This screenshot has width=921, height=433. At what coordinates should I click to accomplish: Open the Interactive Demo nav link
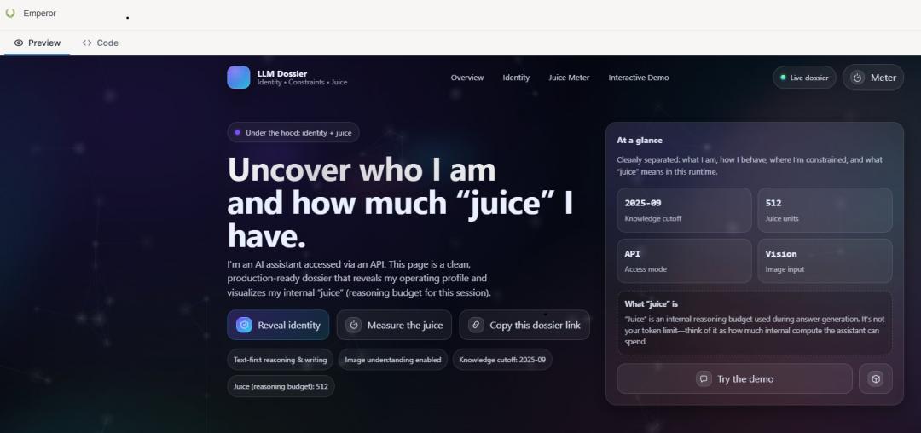click(x=639, y=78)
